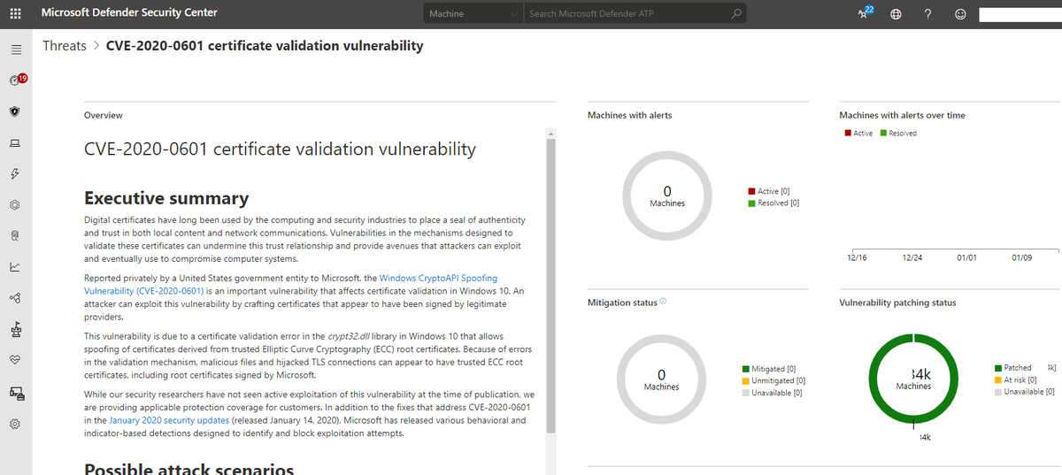This screenshot has height=475, width=1062.
Task: Open community notifications icon with 22 badge
Action: click(x=866, y=12)
